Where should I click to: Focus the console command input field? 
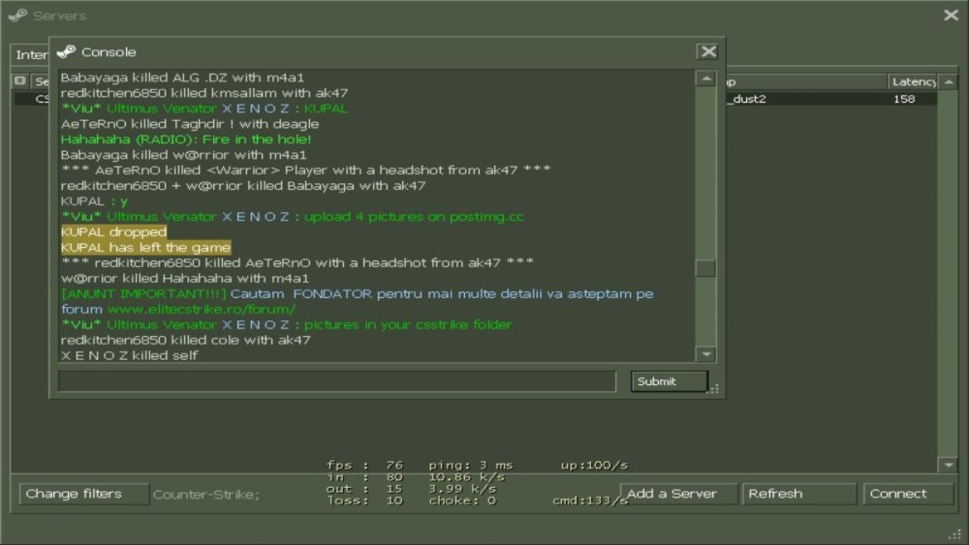(337, 381)
